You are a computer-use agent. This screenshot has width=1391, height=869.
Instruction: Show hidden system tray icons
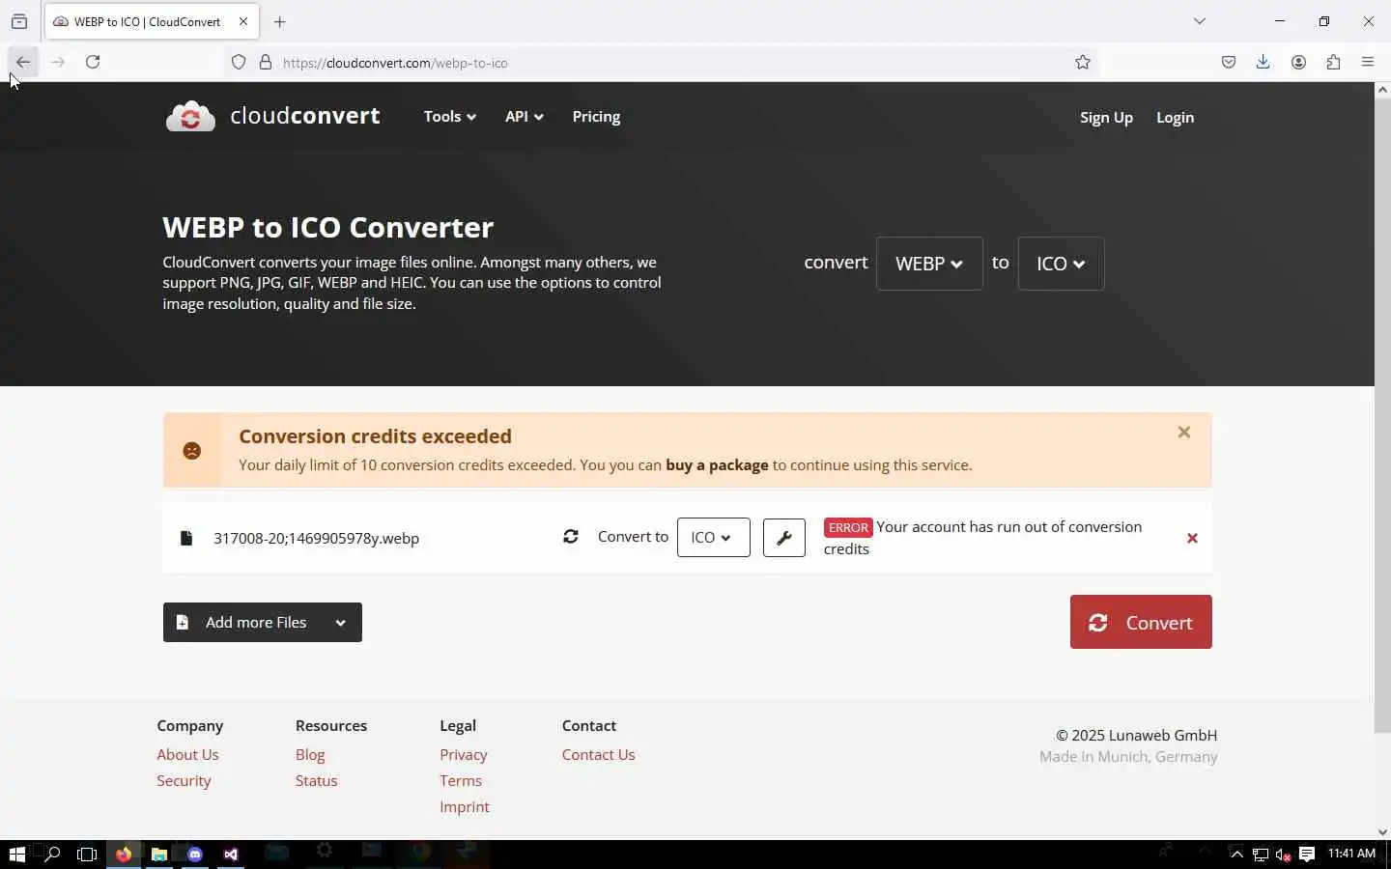[x=1236, y=855]
